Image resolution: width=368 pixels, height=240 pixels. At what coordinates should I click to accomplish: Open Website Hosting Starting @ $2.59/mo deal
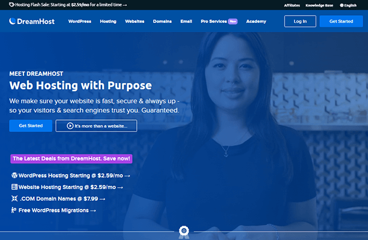click(x=67, y=187)
